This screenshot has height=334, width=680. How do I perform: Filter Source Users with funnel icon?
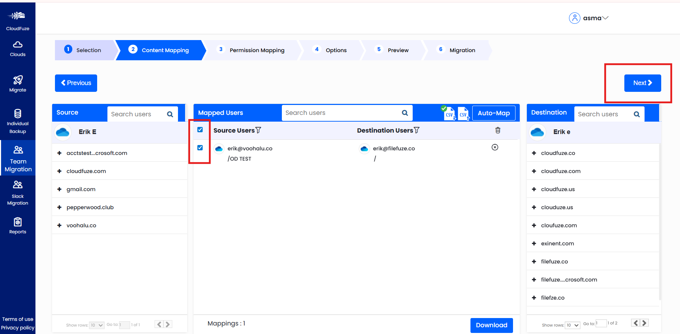(258, 130)
